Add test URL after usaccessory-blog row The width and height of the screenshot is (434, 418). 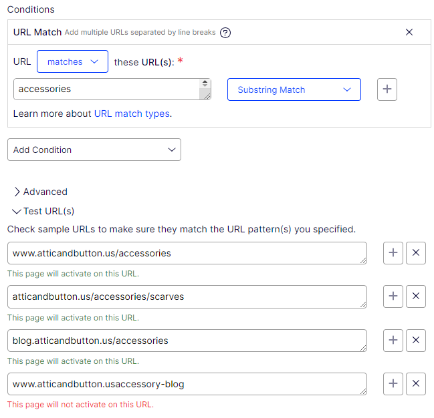pyautogui.click(x=393, y=384)
